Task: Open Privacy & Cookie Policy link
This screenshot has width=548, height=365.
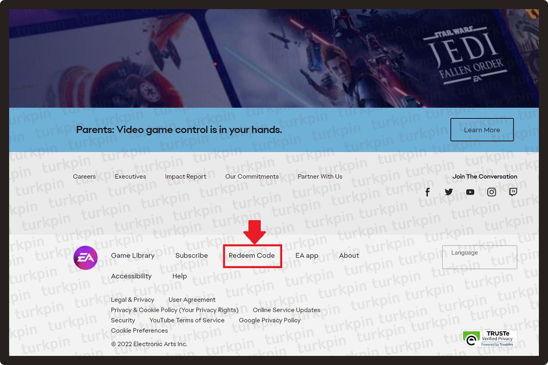Action: (174, 310)
